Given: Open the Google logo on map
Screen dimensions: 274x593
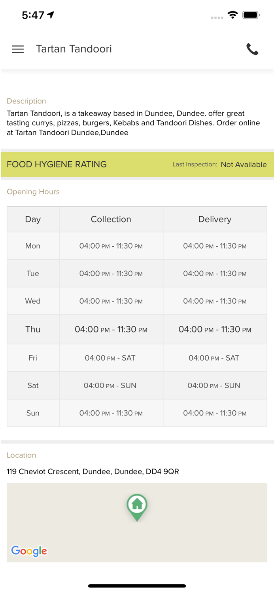Looking at the screenshot, I should (x=29, y=551).
